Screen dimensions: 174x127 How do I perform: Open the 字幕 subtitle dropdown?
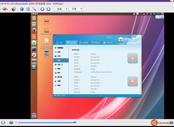coord(76,9)
